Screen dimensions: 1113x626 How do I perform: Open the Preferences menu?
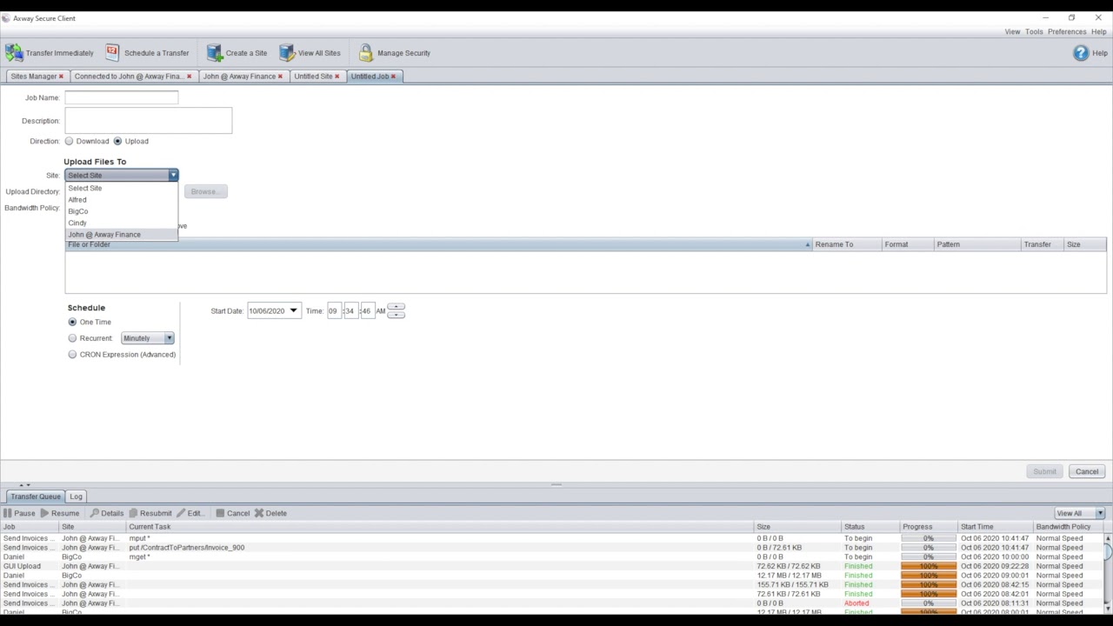1067,32
